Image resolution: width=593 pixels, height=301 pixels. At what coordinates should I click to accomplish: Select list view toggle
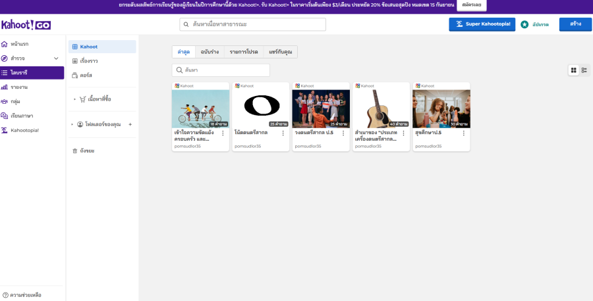(584, 70)
